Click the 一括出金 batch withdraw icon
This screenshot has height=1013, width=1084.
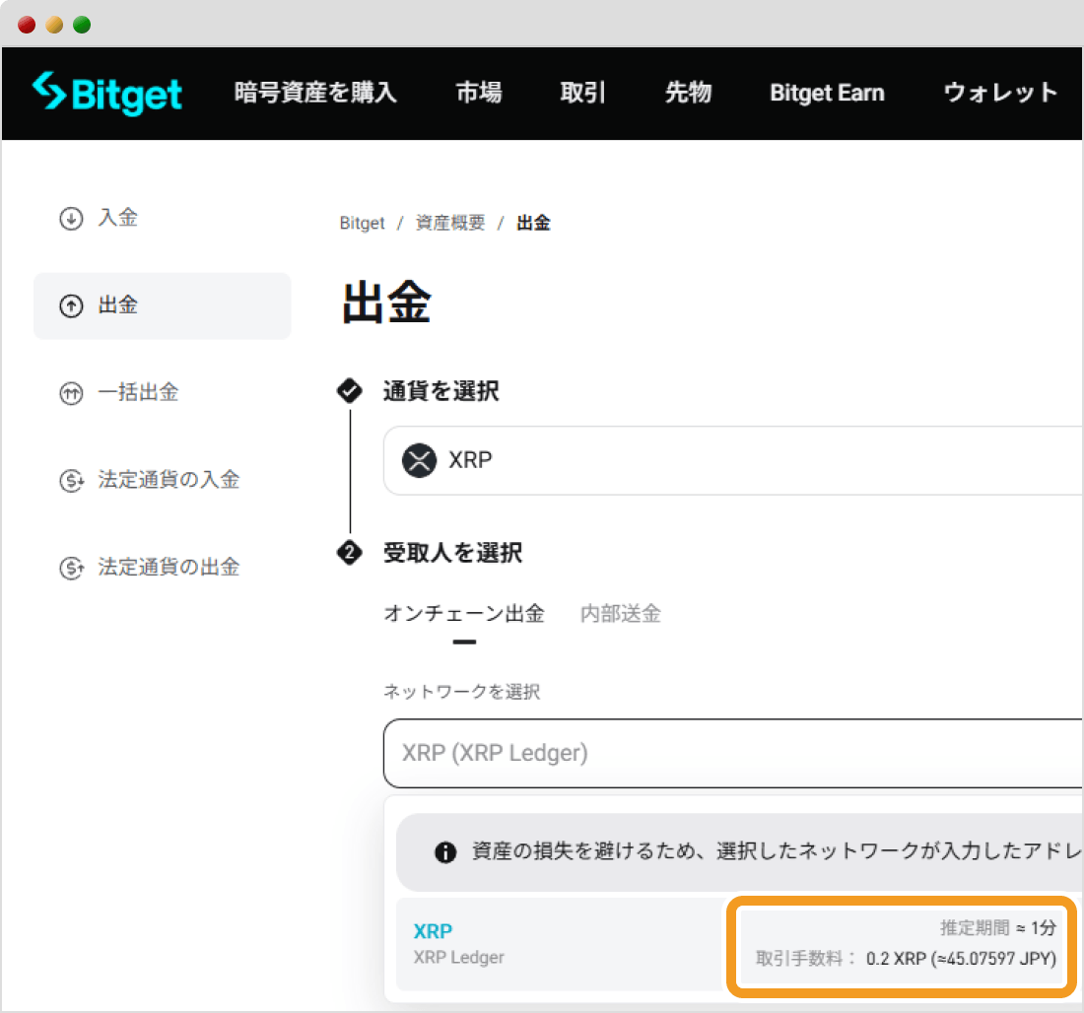point(71,393)
